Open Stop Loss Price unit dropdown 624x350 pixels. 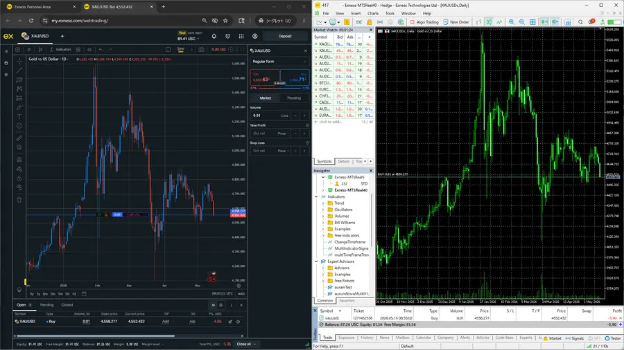[284, 151]
